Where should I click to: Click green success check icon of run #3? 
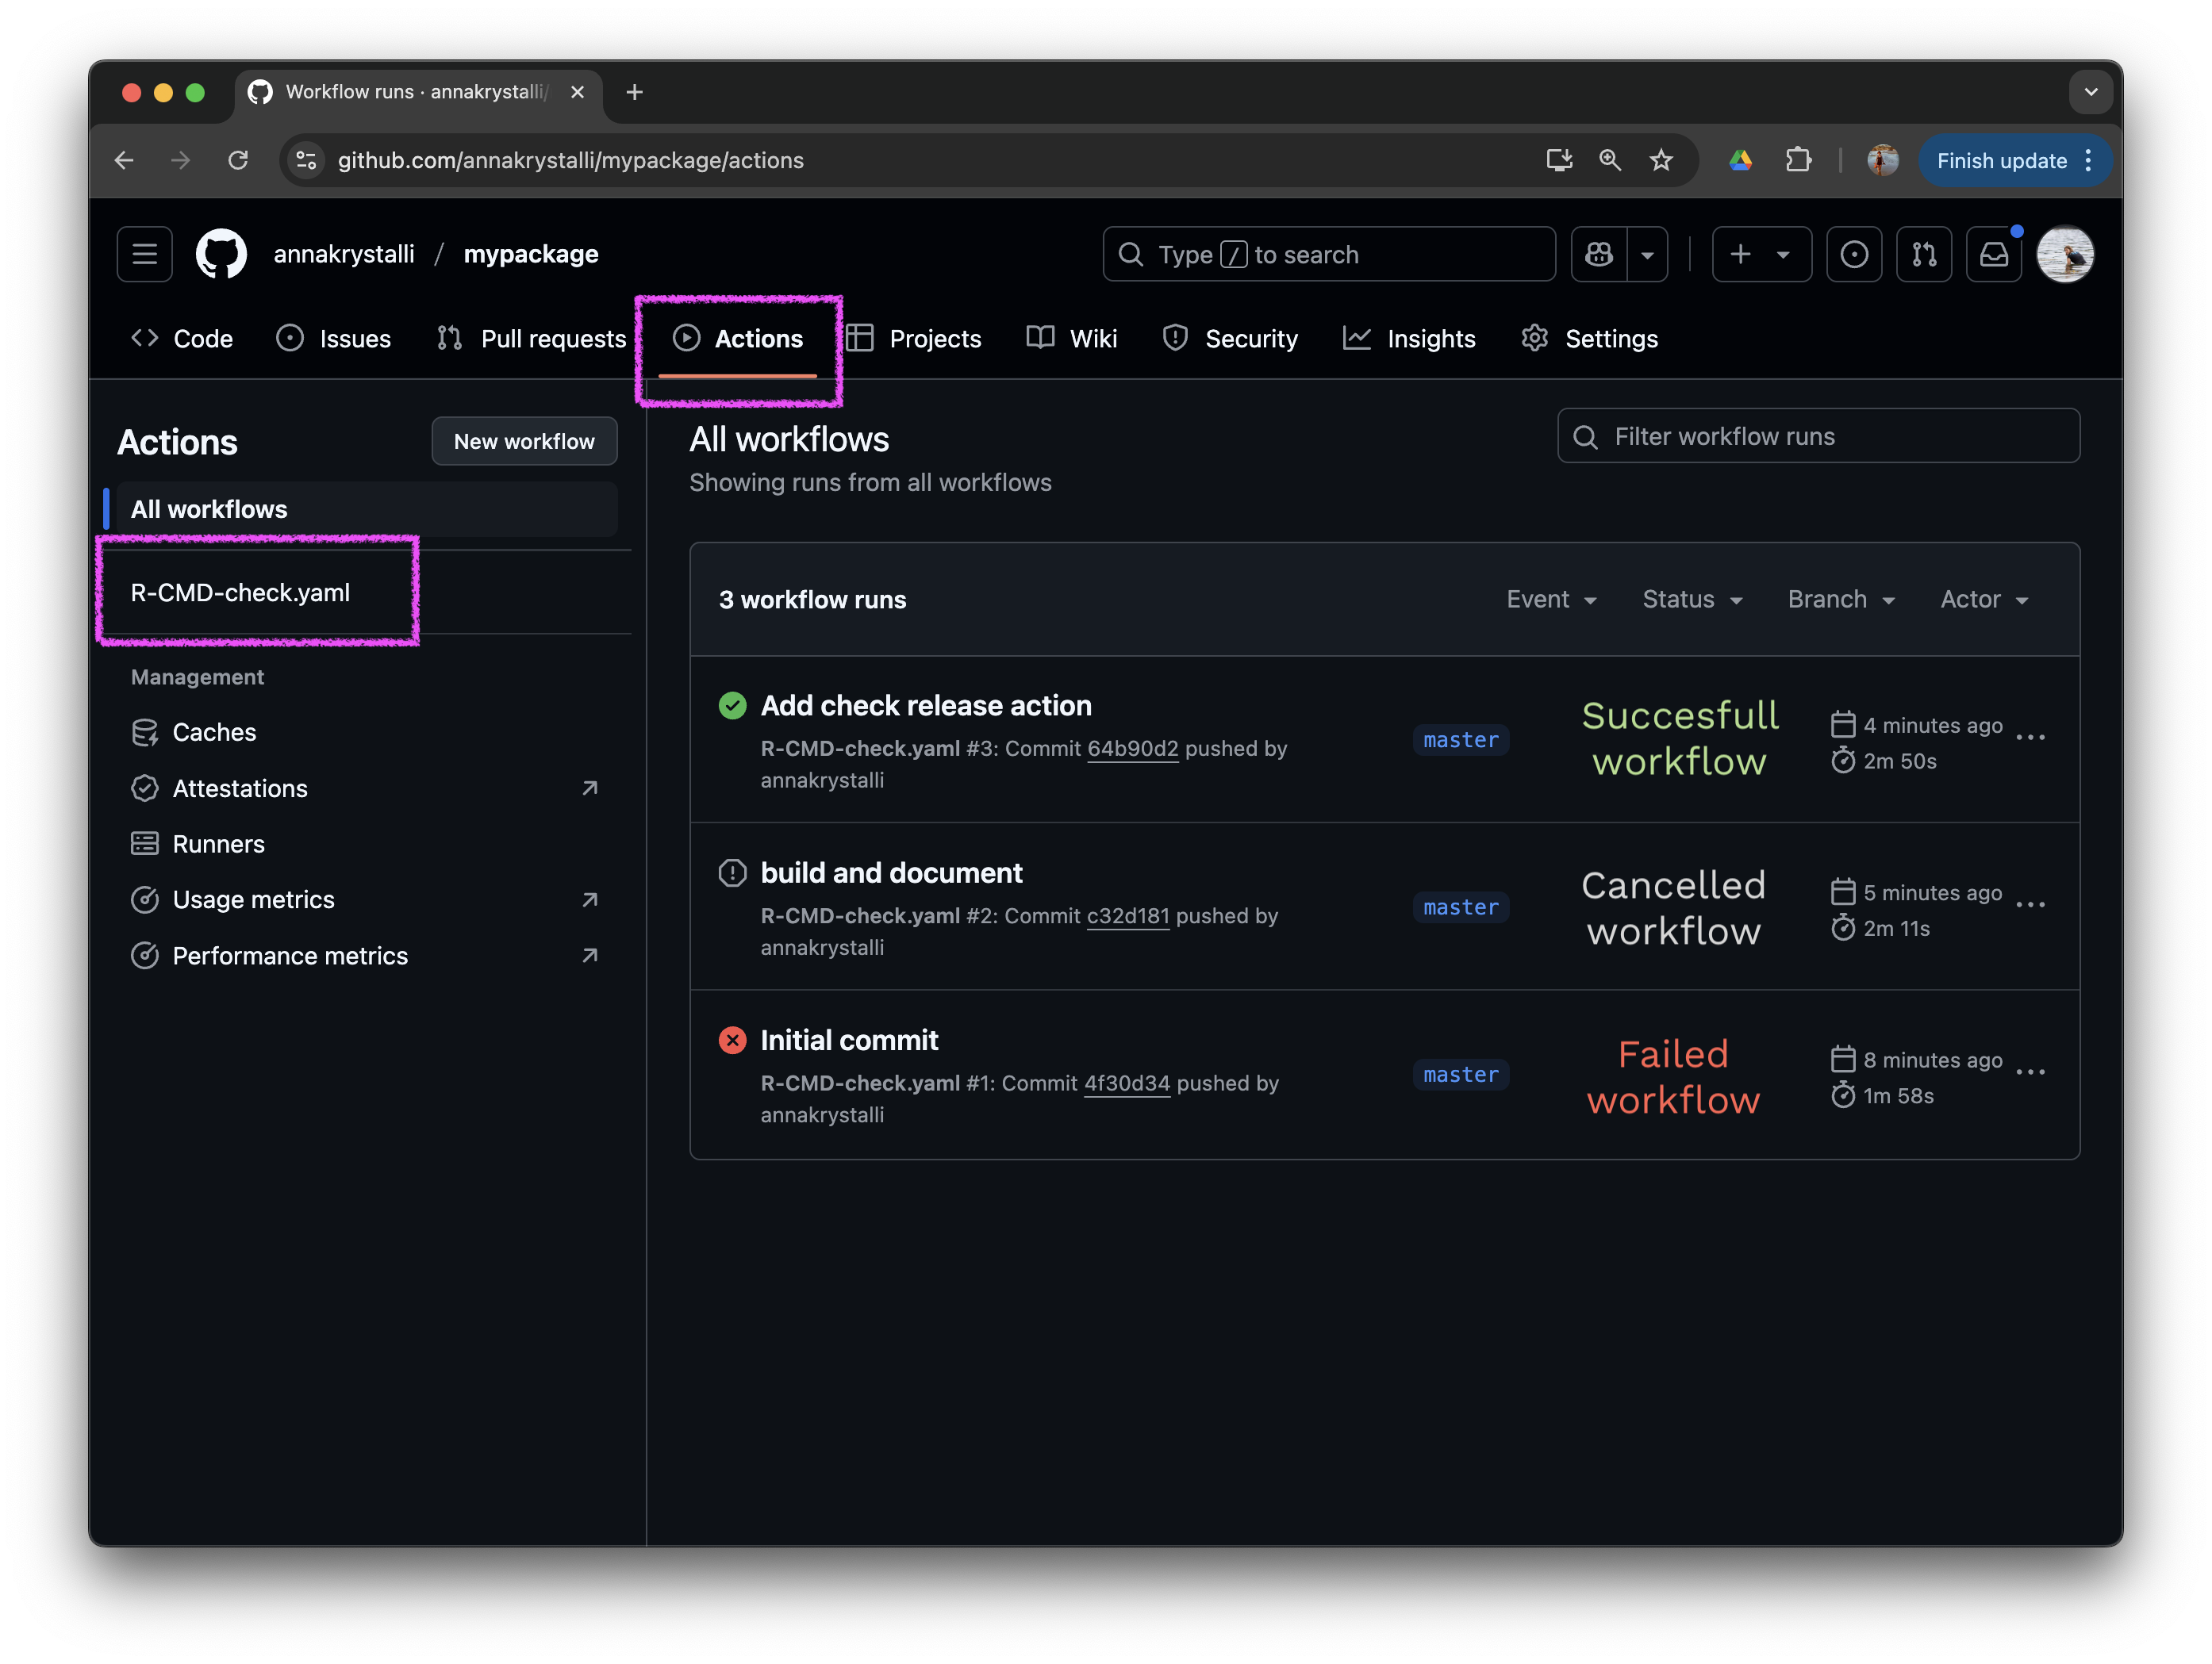732,707
